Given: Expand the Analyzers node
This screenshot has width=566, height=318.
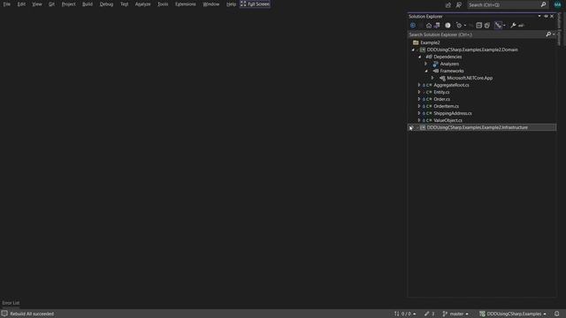Looking at the screenshot, I should 426,64.
